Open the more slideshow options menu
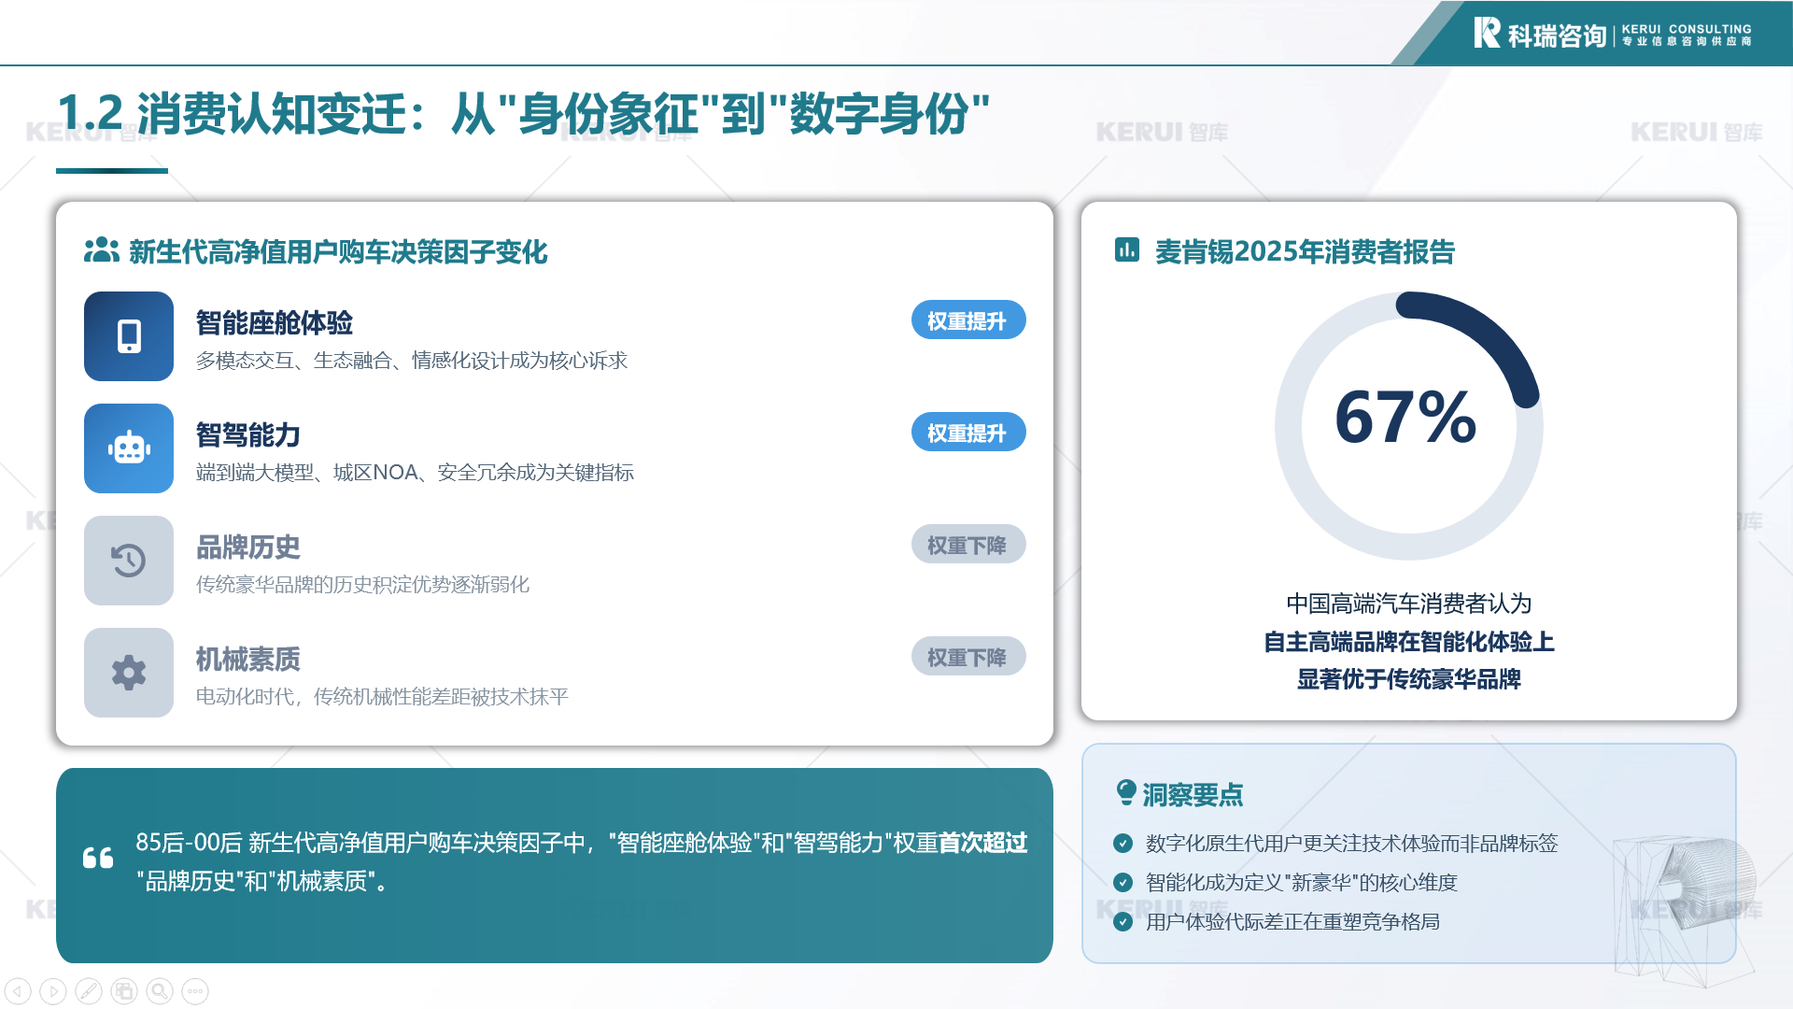Viewport: 1793px width, 1009px height. click(195, 991)
